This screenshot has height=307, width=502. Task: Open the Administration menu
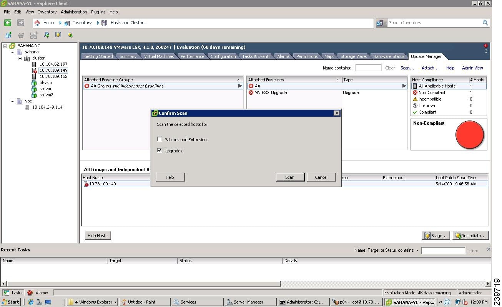[74, 12]
